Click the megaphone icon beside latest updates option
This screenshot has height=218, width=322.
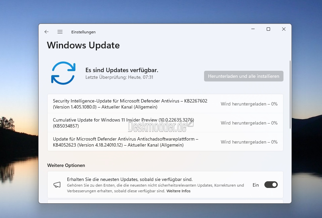click(x=57, y=185)
